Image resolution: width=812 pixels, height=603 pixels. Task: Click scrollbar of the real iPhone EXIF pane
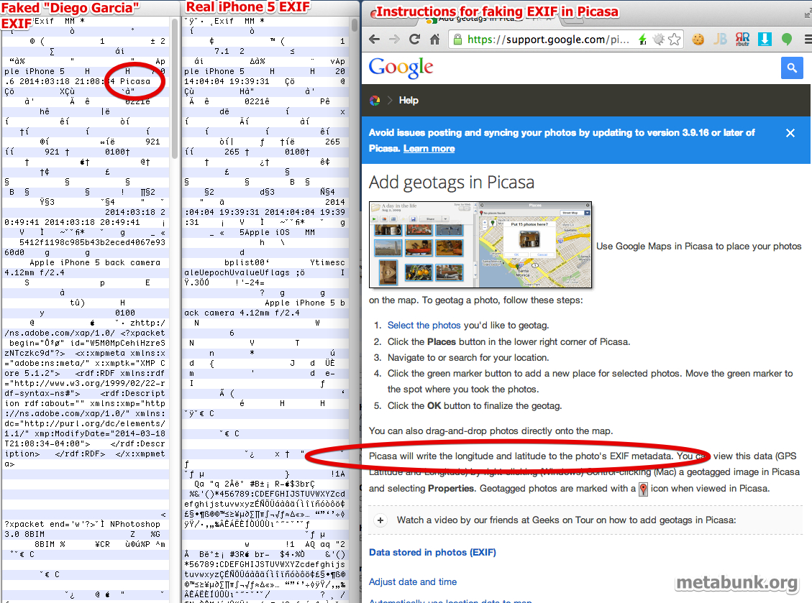coord(355,25)
